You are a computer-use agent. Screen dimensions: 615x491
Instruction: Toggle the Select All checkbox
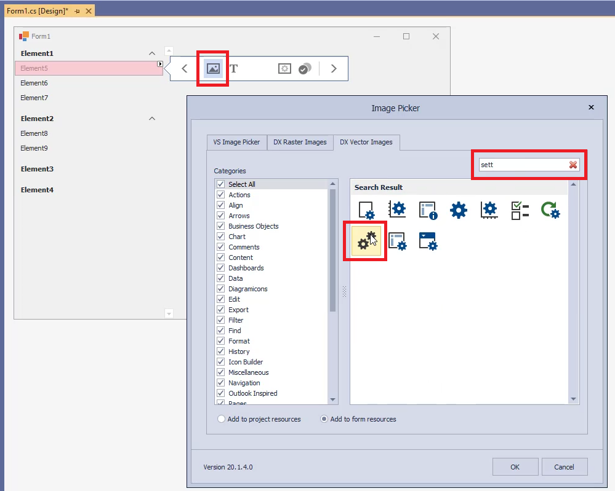[221, 184]
